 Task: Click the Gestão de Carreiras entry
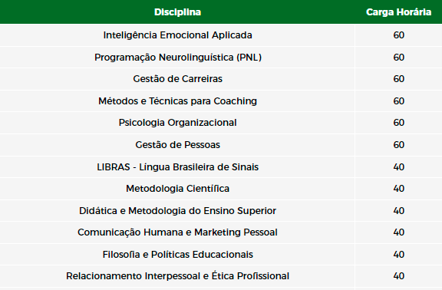click(x=177, y=79)
